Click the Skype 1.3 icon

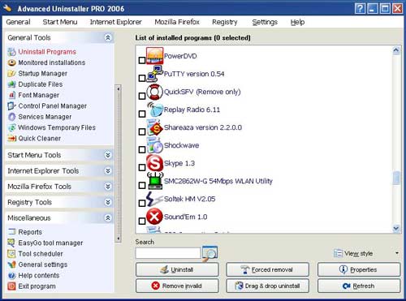coord(155,163)
